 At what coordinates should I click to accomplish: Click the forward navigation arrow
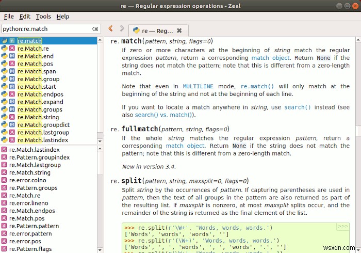[122, 29]
